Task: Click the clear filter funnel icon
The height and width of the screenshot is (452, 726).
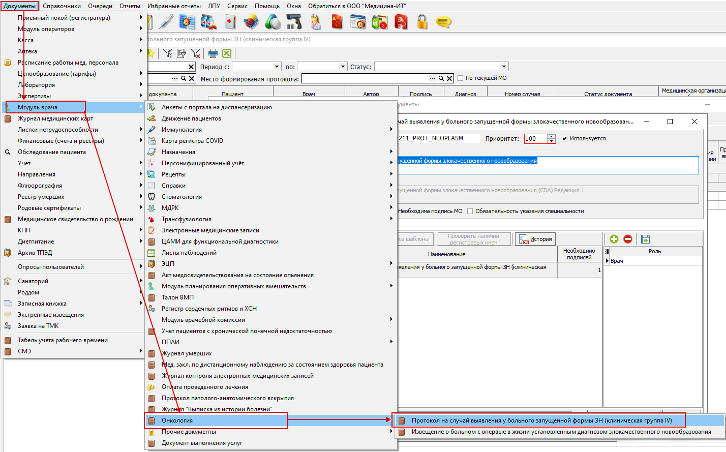Action: pyautogui.click(x=195, y=53)
